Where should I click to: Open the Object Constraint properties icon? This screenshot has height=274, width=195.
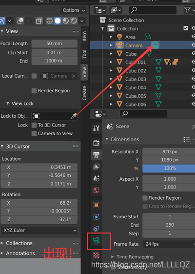coord(96,229)
